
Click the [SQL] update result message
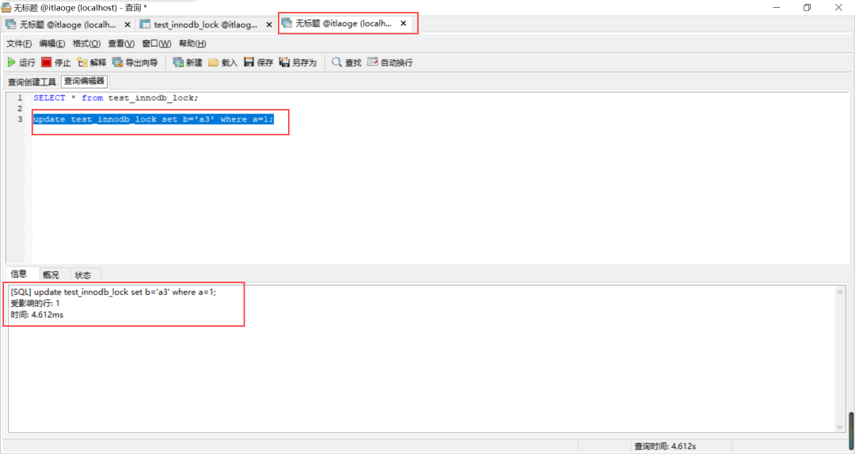[x=113, y=292]
